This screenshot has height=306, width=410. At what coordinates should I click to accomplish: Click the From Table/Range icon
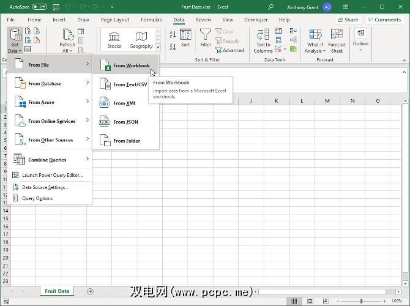pos(28,48)
